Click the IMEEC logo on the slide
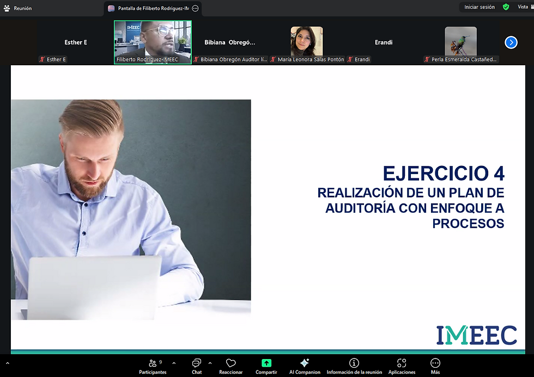 [476, 335]
